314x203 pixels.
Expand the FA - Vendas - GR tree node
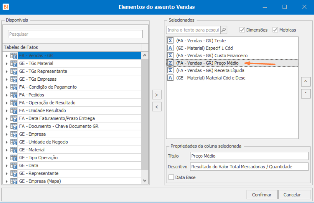pos(6,56)
